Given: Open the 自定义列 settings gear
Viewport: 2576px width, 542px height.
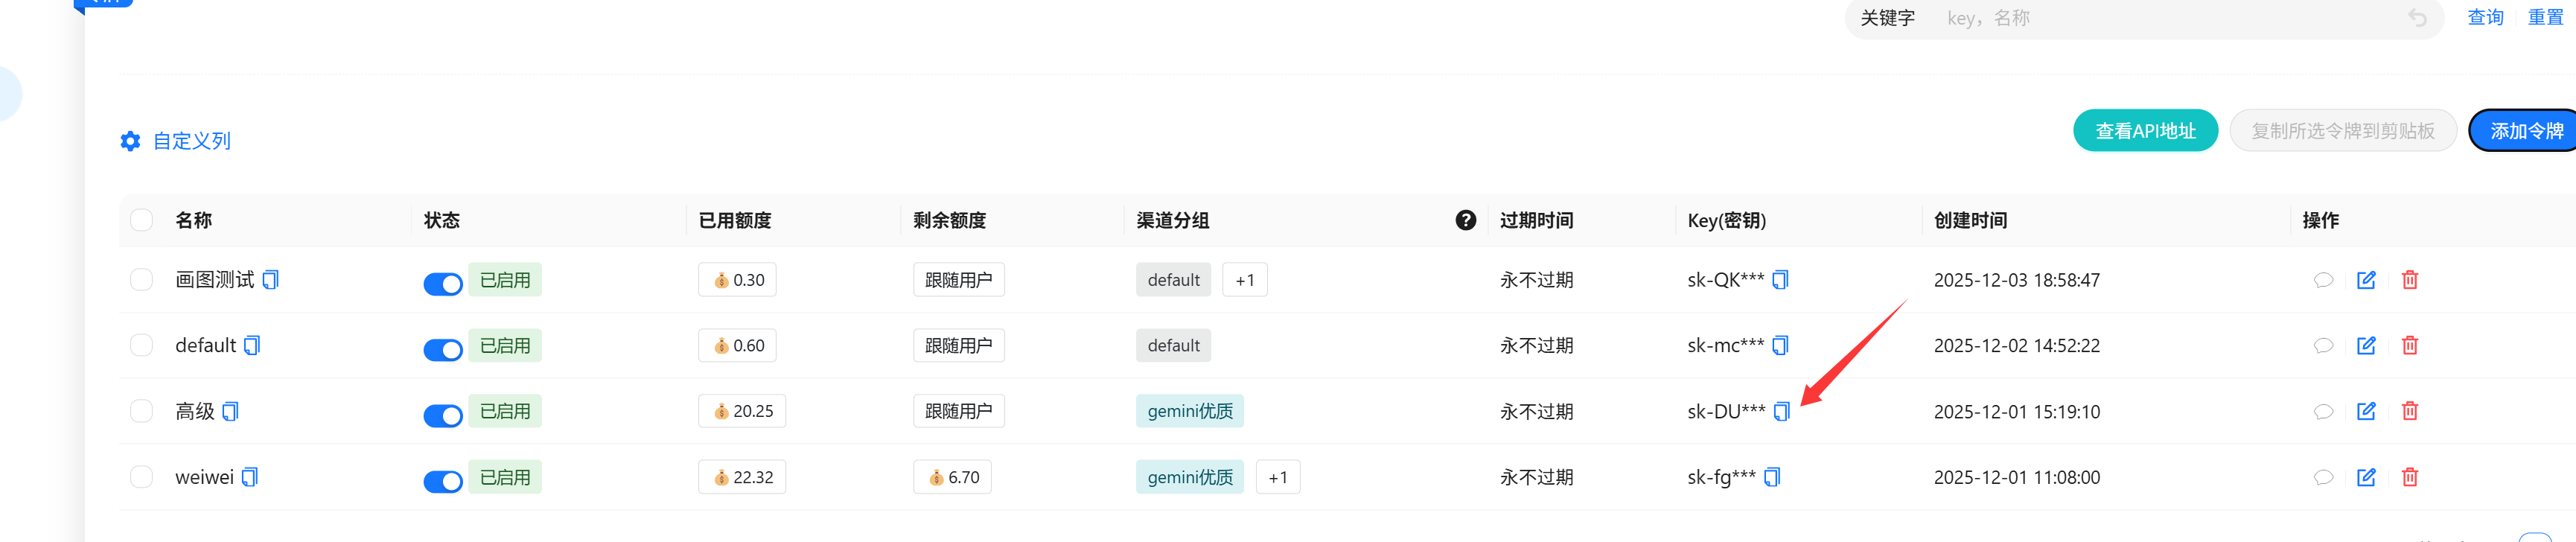Looking at the screenshot, I should [130, 141].
